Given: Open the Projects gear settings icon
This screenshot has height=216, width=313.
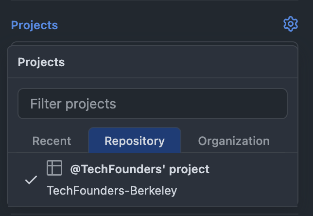Looking at the screenshot, I should pos(290,24).
